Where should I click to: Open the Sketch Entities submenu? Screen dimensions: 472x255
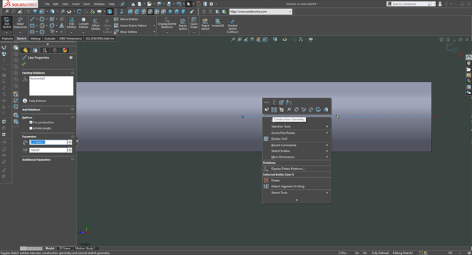297,151
